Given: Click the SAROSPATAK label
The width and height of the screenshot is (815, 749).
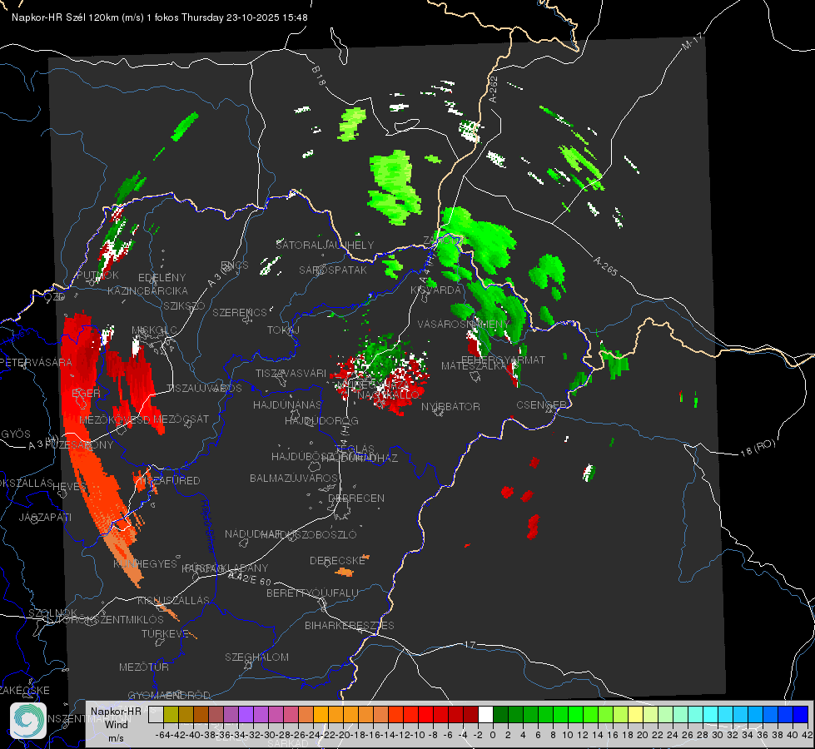Looking at the screenshot, I should click(x=333, y=270).
